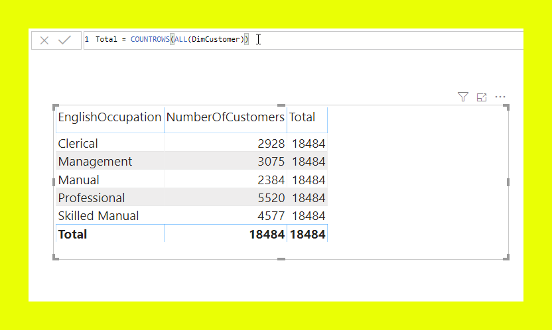Commit the DAX formula with checkmark
The image size is (552, 330).
coord(64,40)
